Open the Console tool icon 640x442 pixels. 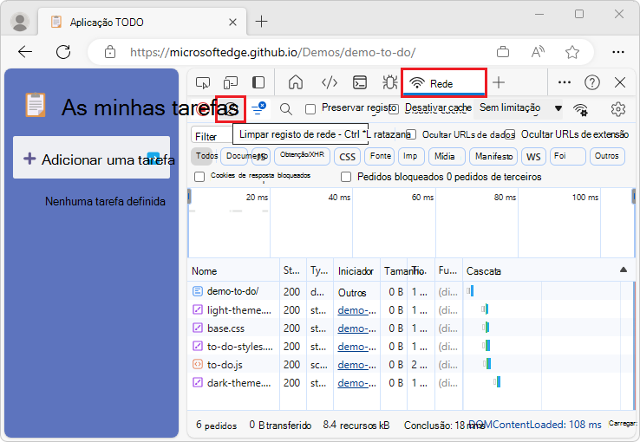coord(359,82)
